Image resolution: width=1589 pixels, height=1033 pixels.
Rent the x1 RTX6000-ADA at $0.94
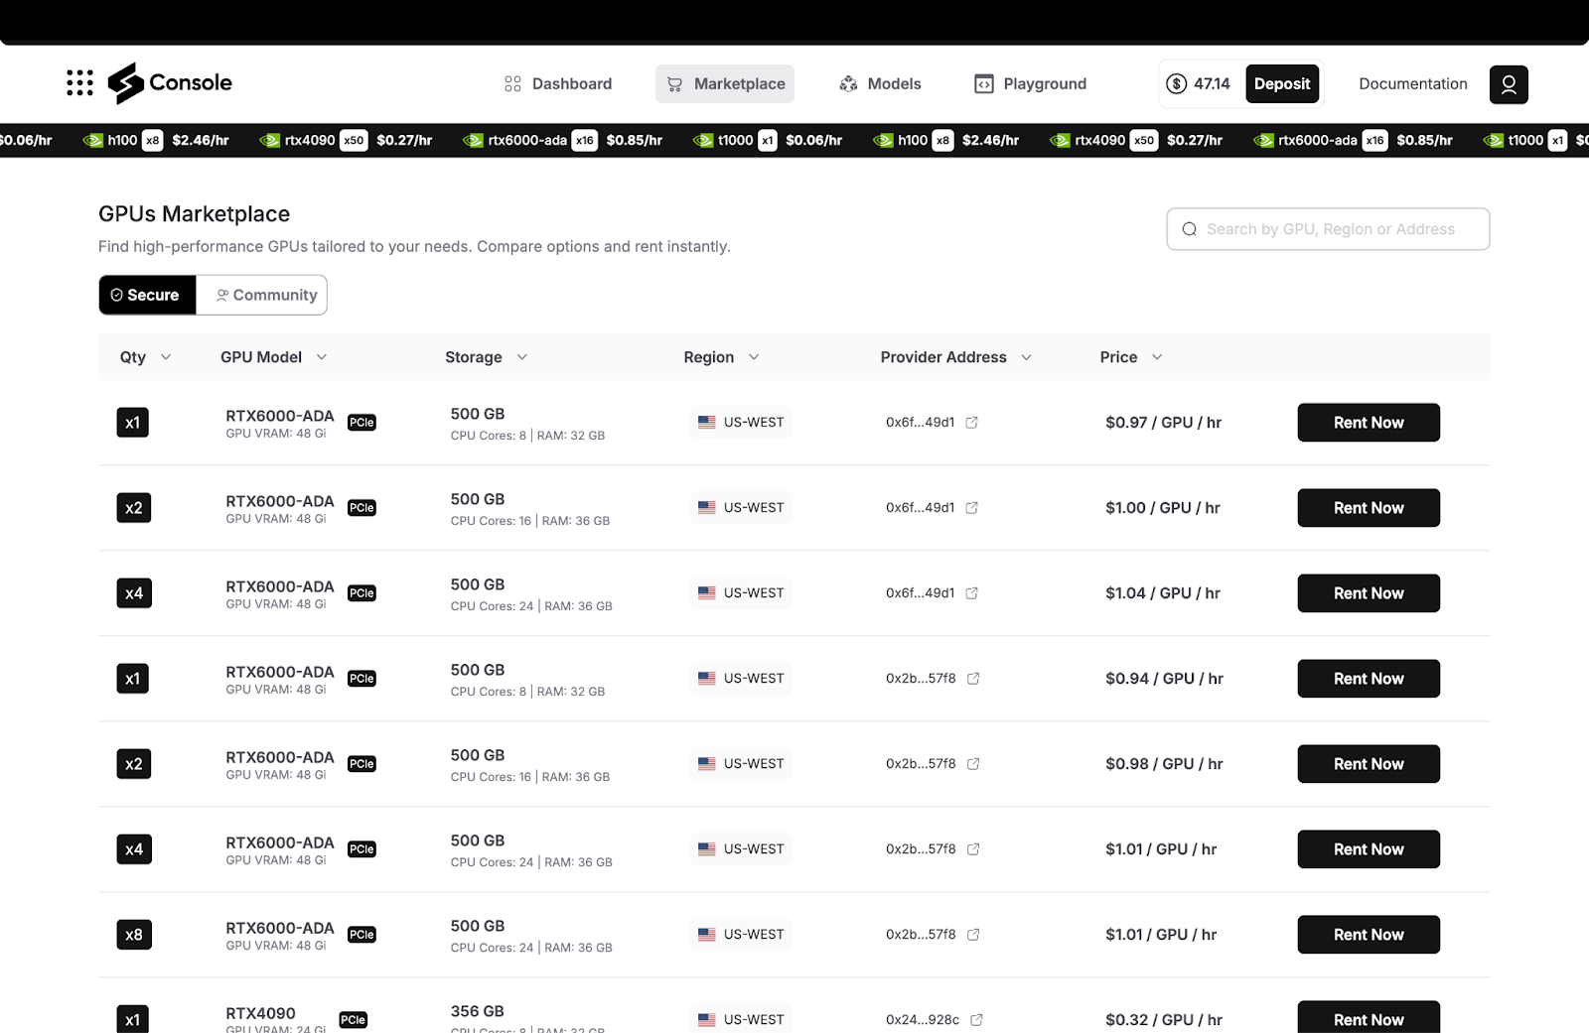(1368, 679)
